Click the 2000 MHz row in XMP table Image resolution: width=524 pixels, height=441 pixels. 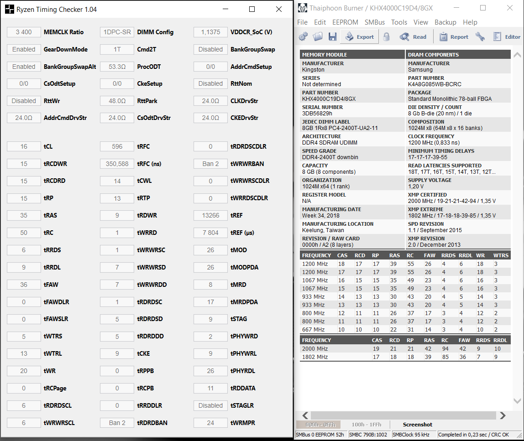click(x=405, y=348)
